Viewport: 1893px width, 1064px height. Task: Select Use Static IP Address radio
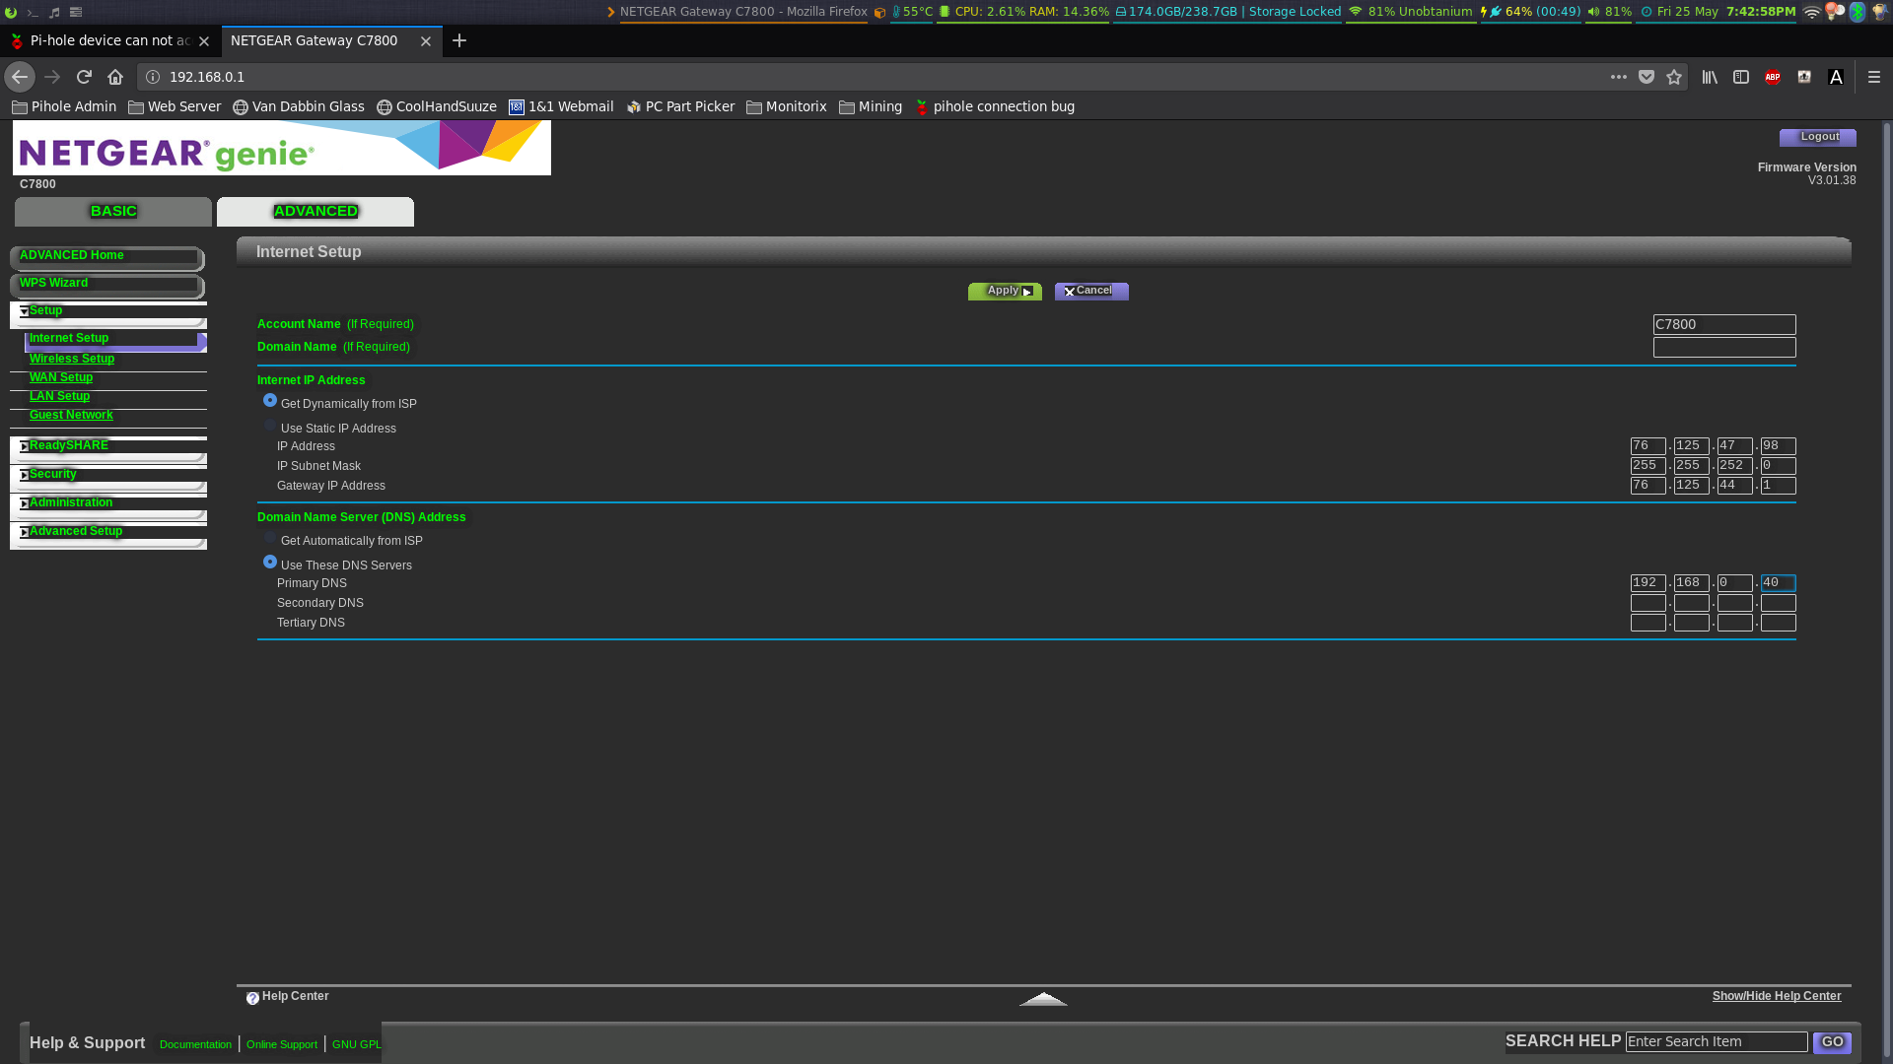tap(270, 426)
